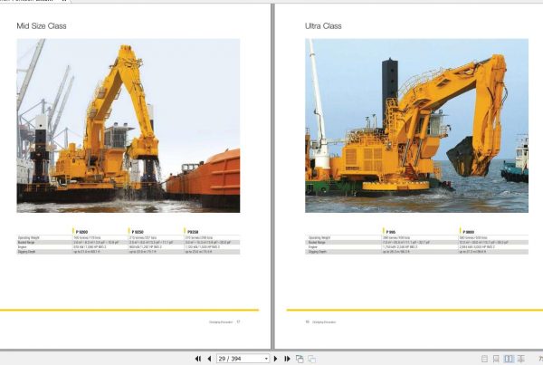This screenshot has width=543, height=365.
Task: Click the go-to-previous-view icon
Action: point(300,359)
